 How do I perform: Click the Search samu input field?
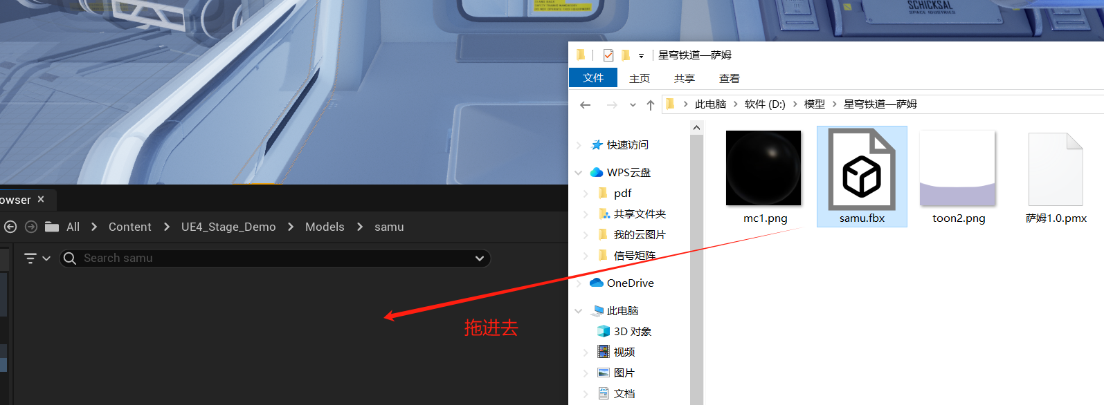(275, 258)
